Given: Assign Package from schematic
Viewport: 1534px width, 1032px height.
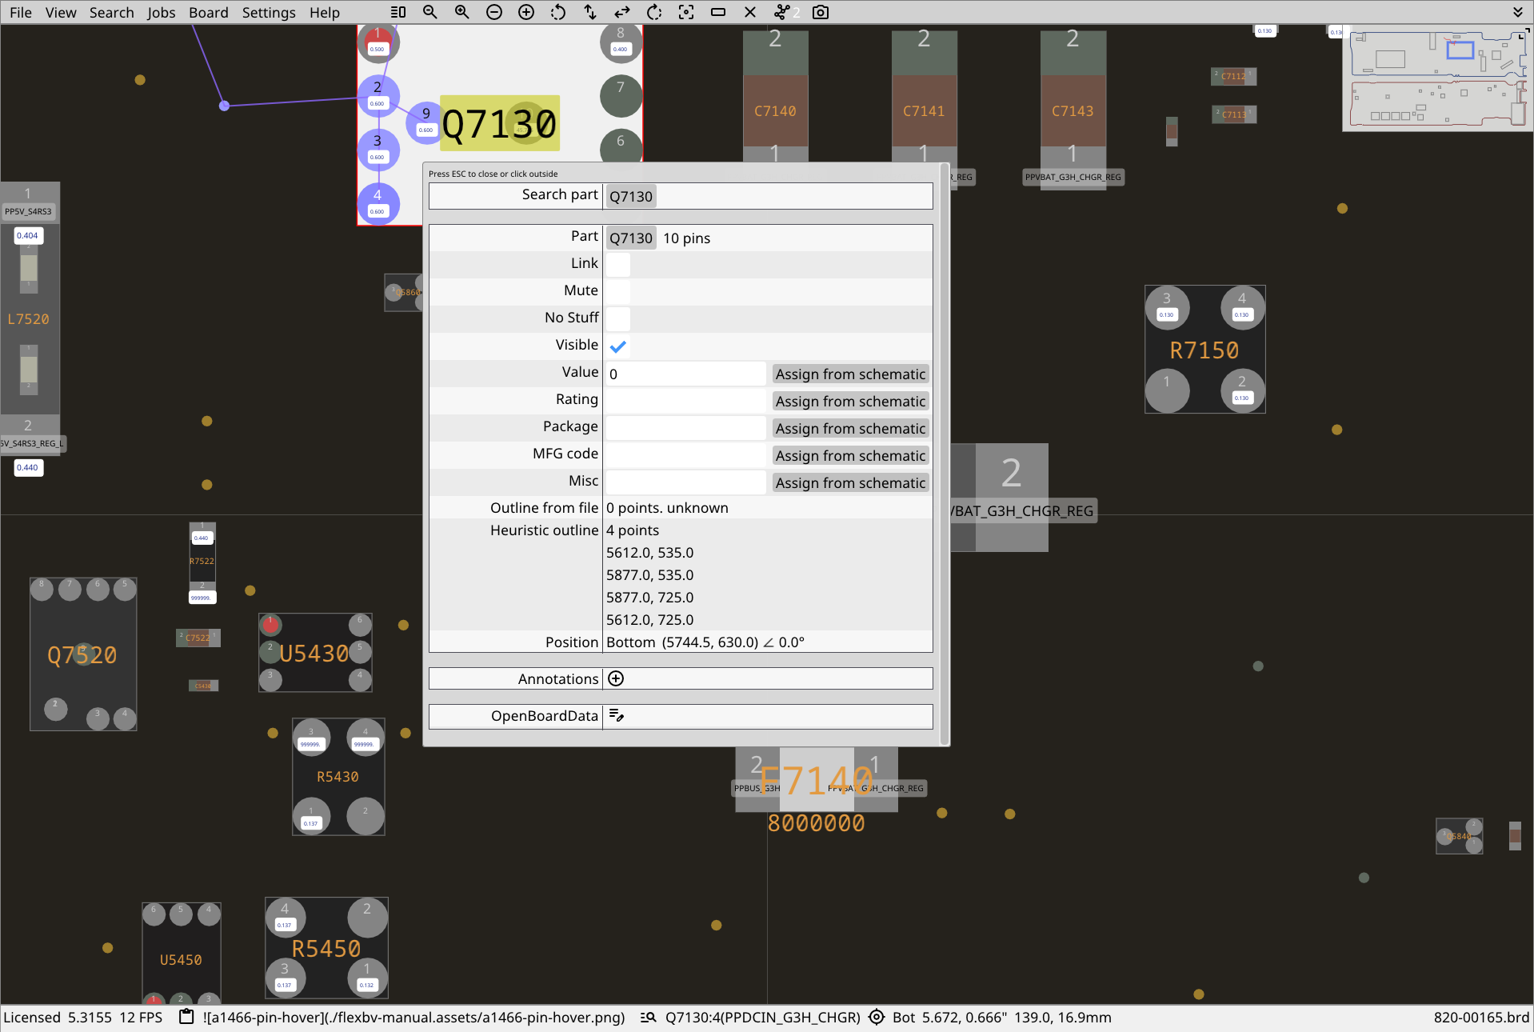Looking at the screenshot, I should (850, 428).
